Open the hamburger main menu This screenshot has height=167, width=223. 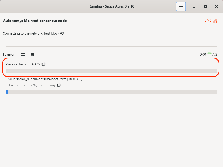click(x=181, y=6)
